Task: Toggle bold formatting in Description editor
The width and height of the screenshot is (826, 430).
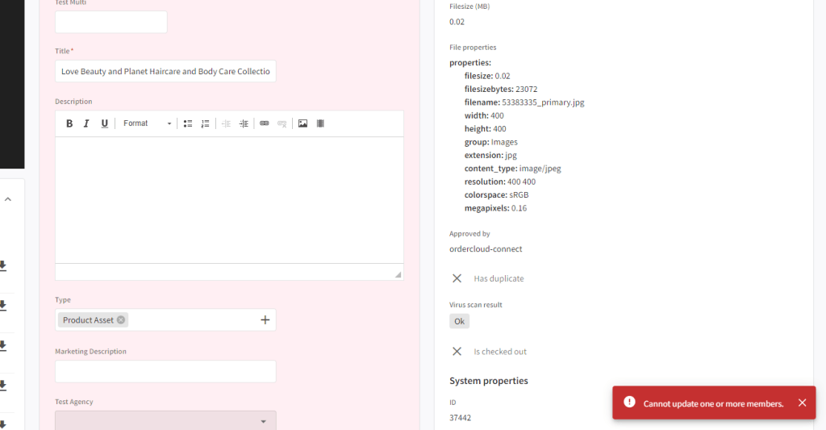Action: tap(69, 123)
